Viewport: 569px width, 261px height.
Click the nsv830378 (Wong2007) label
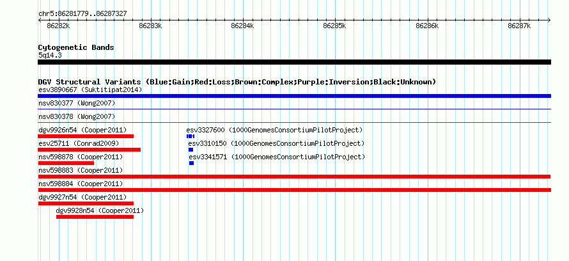77,117
